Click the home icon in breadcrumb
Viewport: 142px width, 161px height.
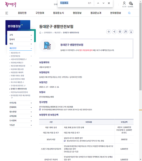(x=40, y=33)
